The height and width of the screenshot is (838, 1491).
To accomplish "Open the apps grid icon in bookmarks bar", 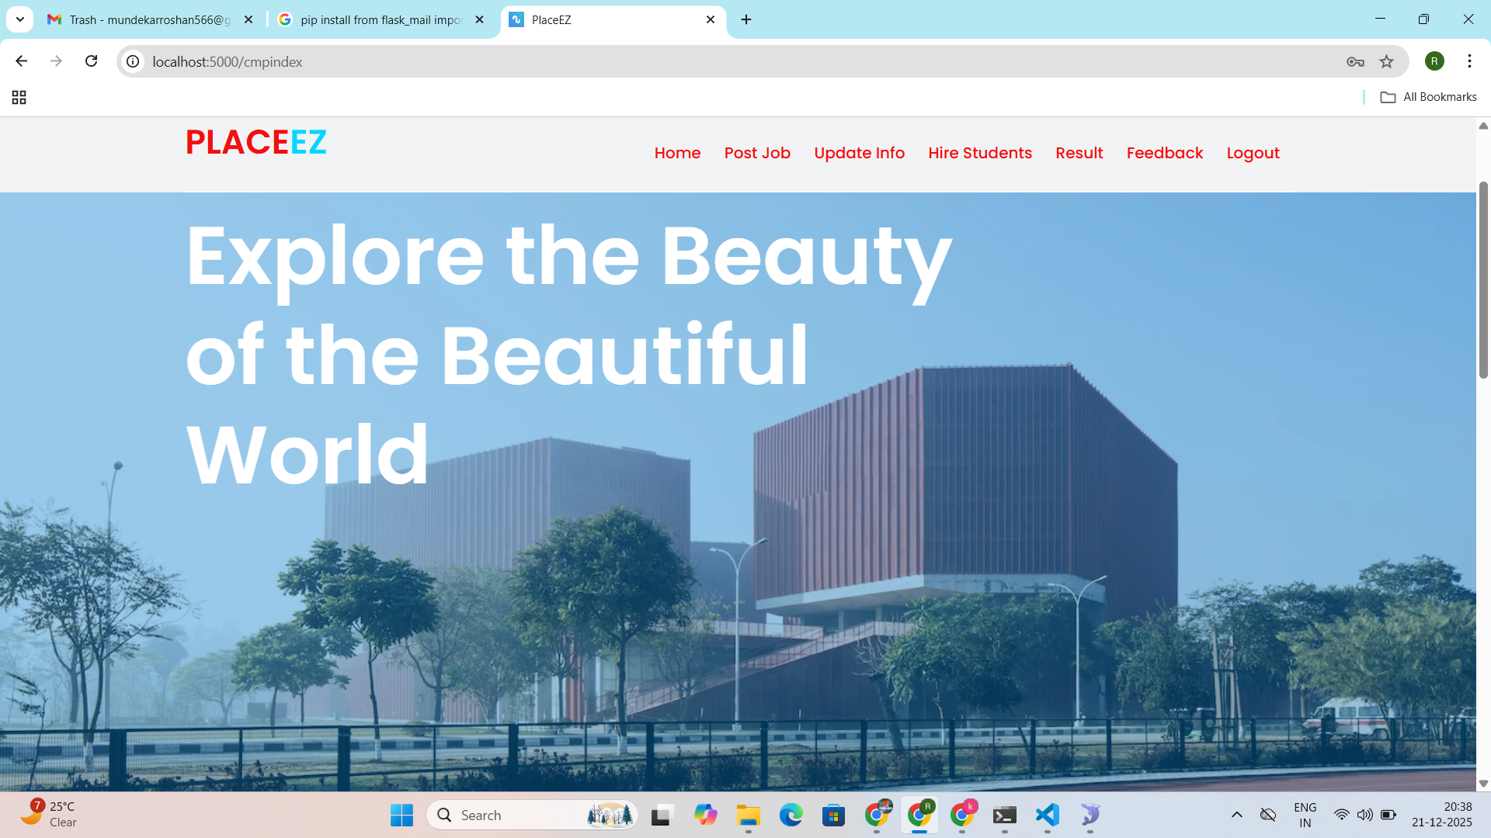I will click(x=19, y=97).
